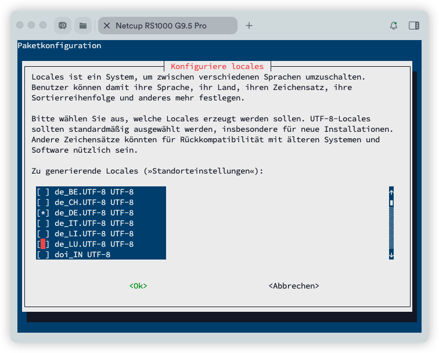Toggle the highlighted de_LU.UTF-8 checkbox
Image resolution: width=439 pixels, height=353 pixels.
[43, 244]
